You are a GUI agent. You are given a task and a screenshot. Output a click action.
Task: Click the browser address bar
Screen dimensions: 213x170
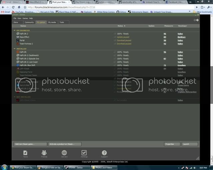(x=109, y=7)
